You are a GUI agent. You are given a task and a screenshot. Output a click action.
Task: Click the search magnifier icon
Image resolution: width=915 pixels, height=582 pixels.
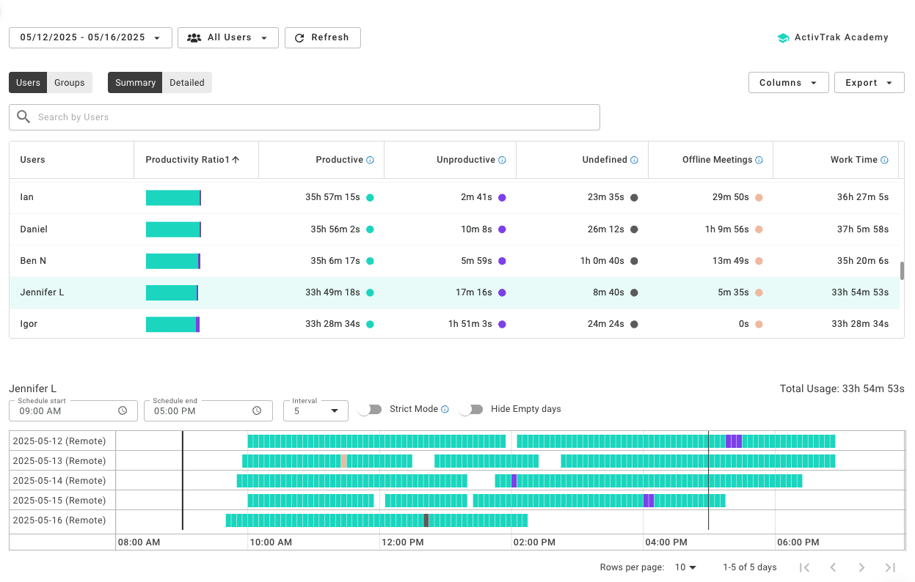[x=23, y=117]
